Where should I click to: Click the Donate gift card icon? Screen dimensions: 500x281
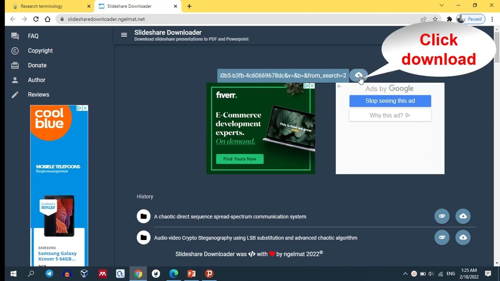15,65
